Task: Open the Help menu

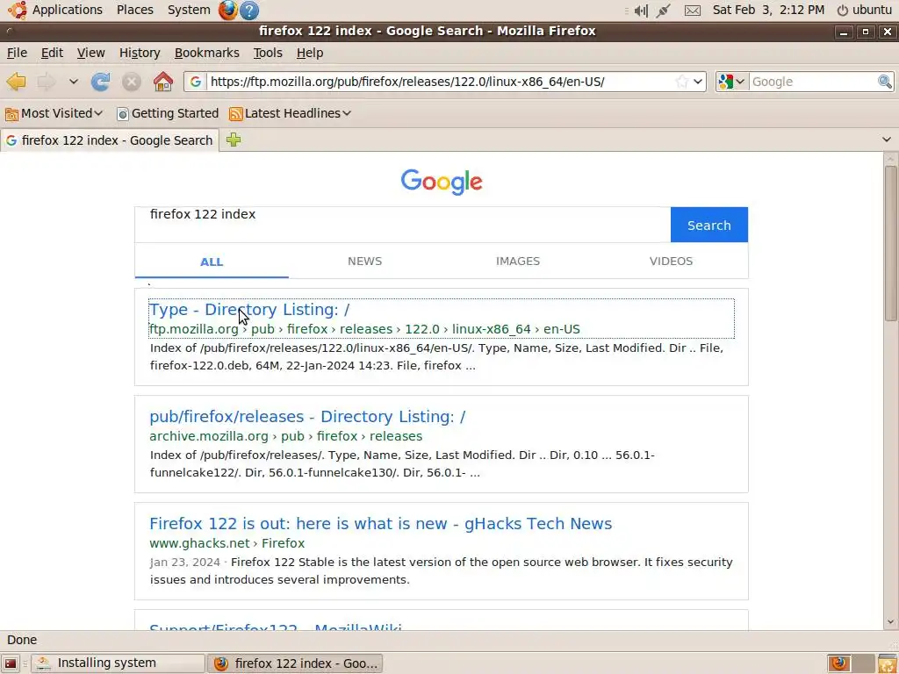Action: [x=310, y=53]
